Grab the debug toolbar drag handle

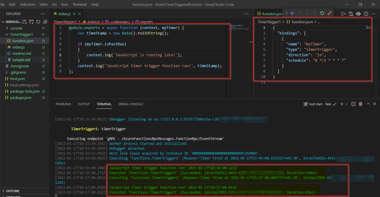[x=286, y=13]
